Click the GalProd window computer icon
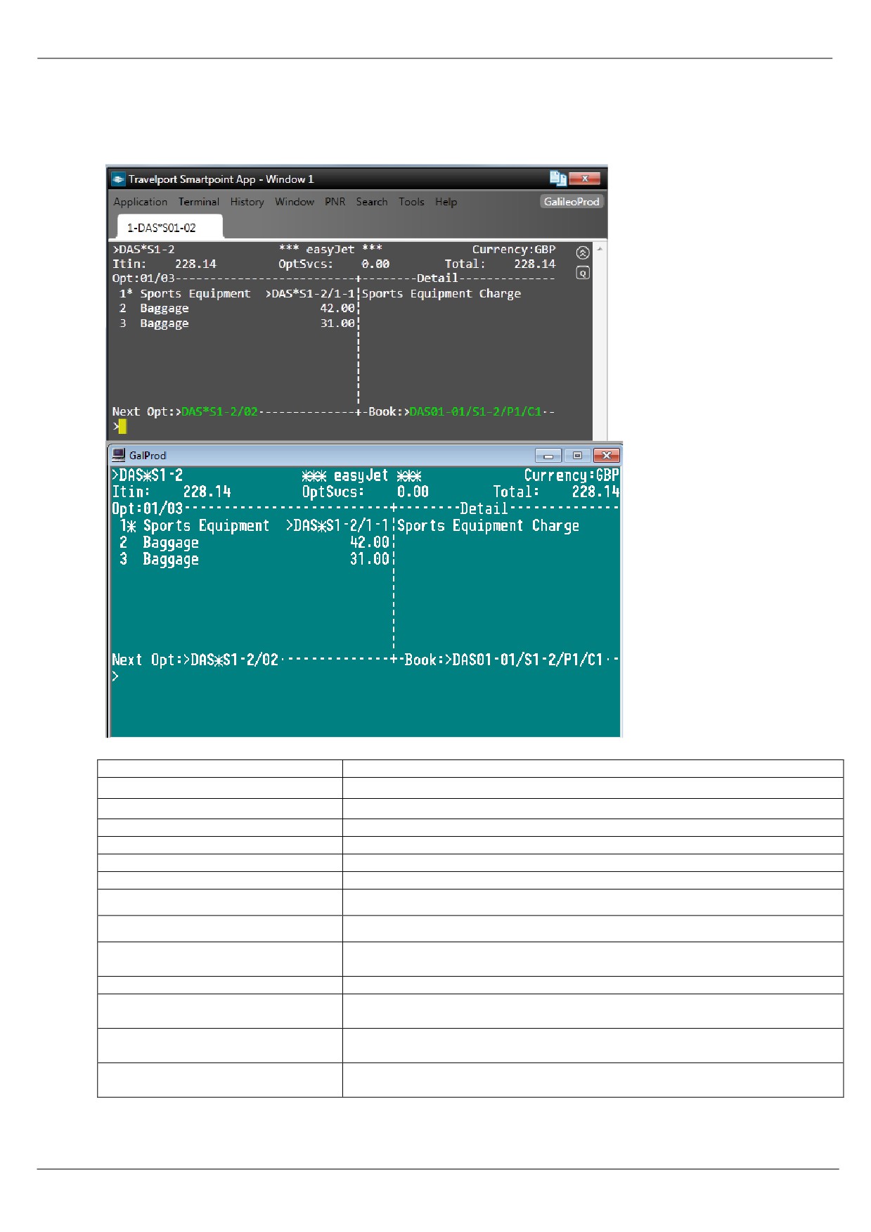Viewport: 871px width, 1232px height. click(x=119, y=455)
